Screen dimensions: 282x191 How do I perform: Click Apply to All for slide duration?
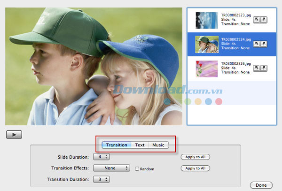(x=195, y=157)
